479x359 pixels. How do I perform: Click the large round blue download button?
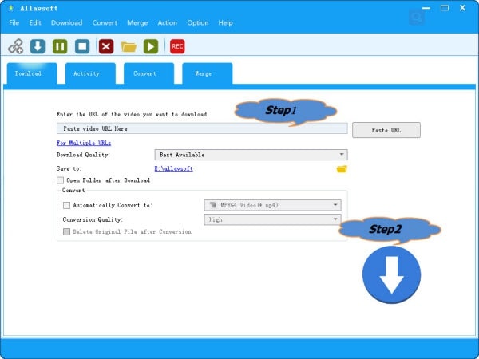pos(391,274)
